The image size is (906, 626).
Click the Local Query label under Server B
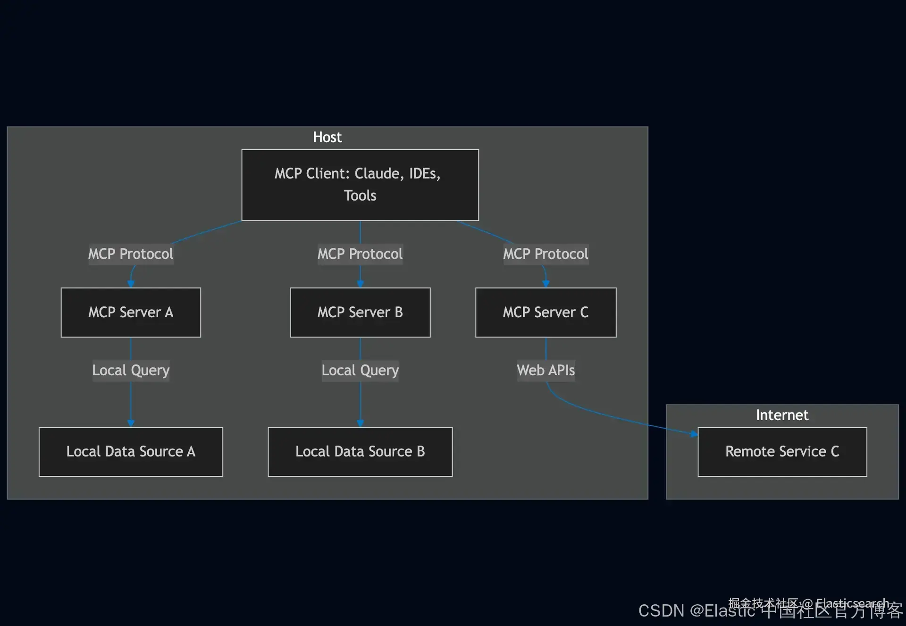pyautogui.click(x=360, y=370)
